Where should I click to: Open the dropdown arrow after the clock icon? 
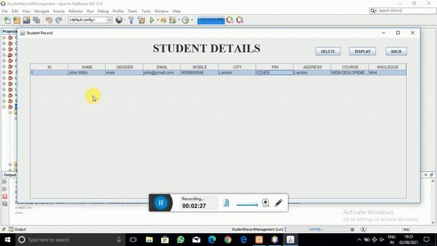(x=192, y=20)
